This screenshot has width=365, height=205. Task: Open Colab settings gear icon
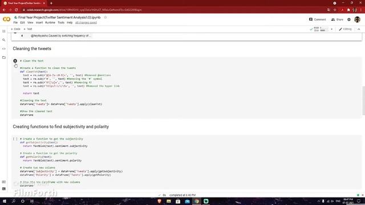pos(349,19)
